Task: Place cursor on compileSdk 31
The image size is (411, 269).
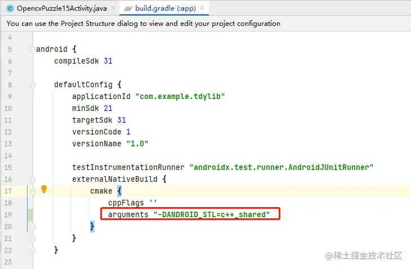Action: tap(83, 61)
